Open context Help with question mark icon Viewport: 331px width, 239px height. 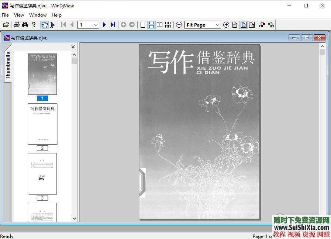(x=33, y=25)
